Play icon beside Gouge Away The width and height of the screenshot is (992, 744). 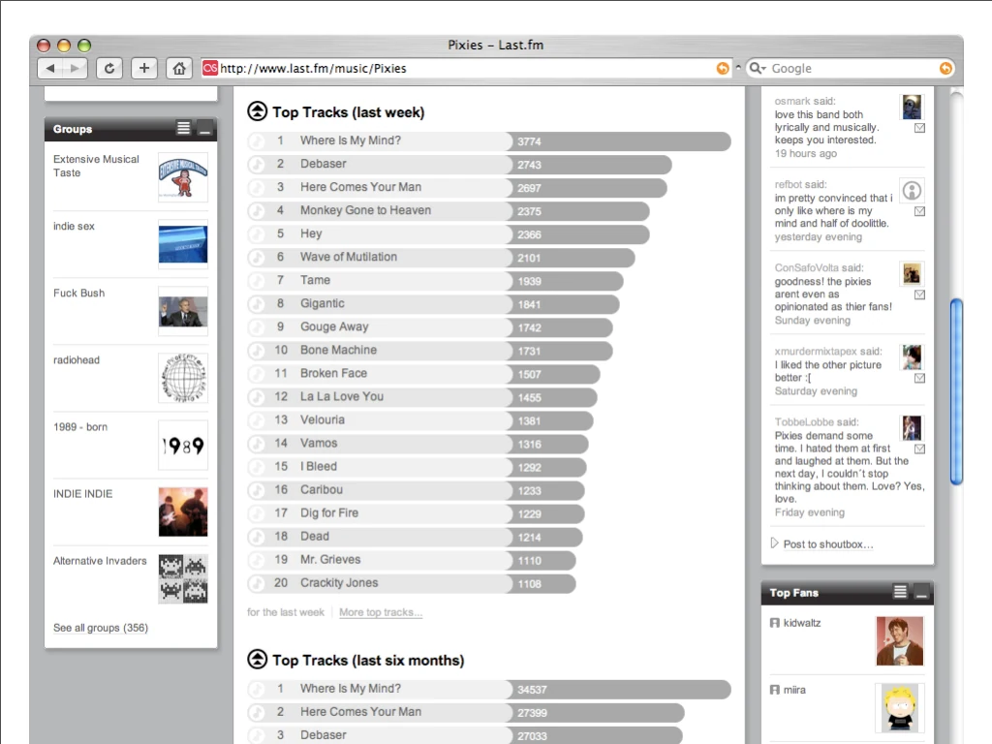[256, 327]
